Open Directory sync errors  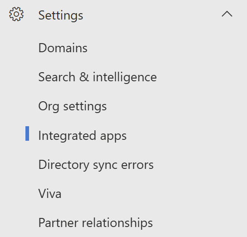click(x=96, y=165)
